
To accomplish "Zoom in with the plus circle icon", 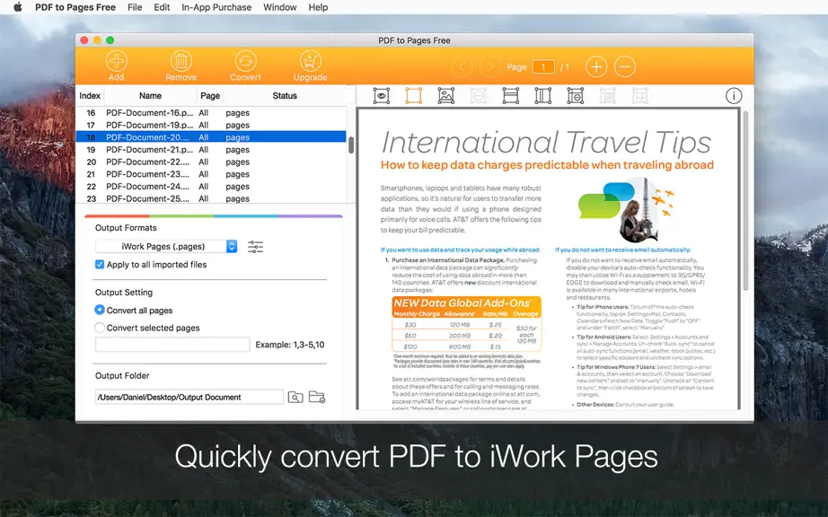I will (x=596, y=67).
